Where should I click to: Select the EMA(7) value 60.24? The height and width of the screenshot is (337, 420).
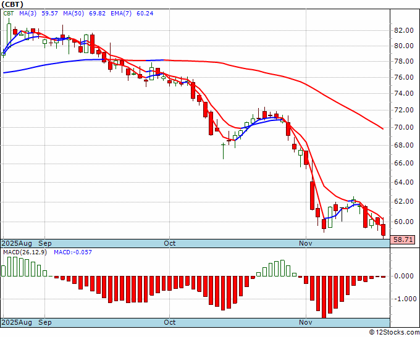click(x=145, y=14)
